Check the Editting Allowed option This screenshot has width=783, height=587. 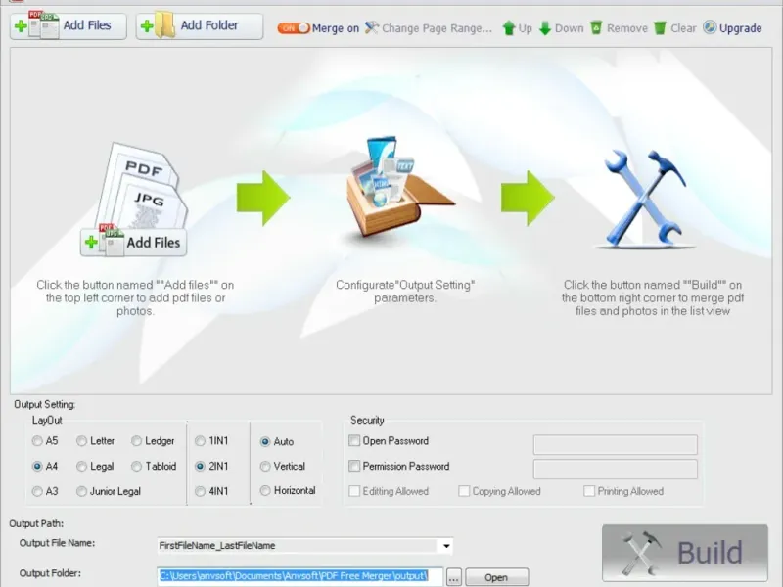(x=354, y=491)
